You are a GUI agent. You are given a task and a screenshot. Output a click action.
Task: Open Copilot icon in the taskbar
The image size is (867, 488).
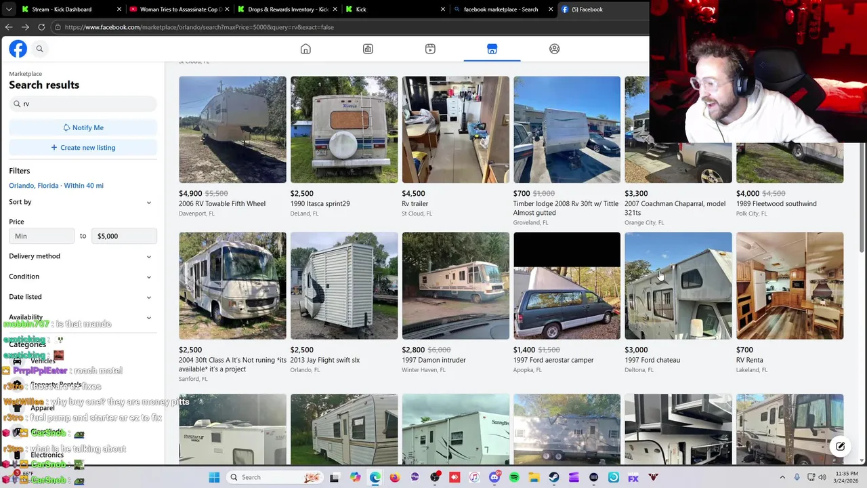point(356,477)
